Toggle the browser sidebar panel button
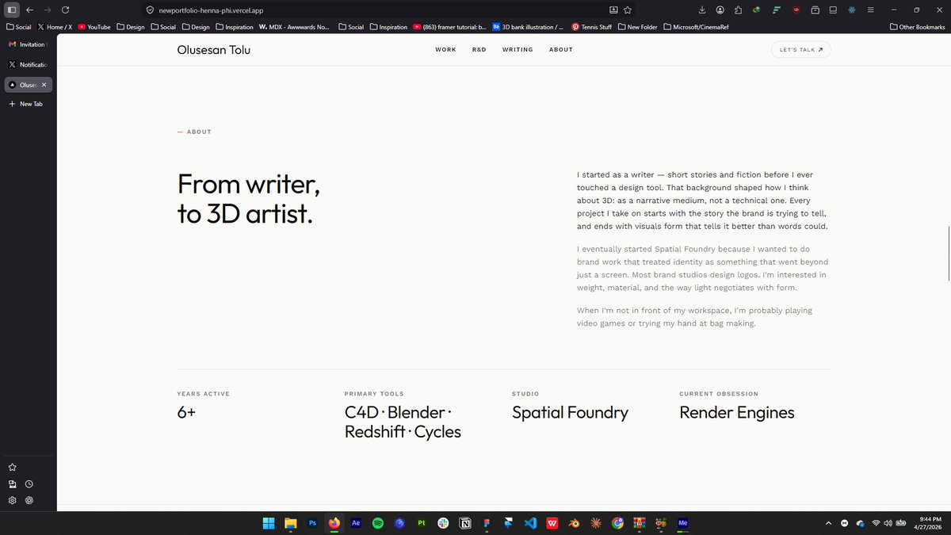The image size is (951, 535). point(12,10)
